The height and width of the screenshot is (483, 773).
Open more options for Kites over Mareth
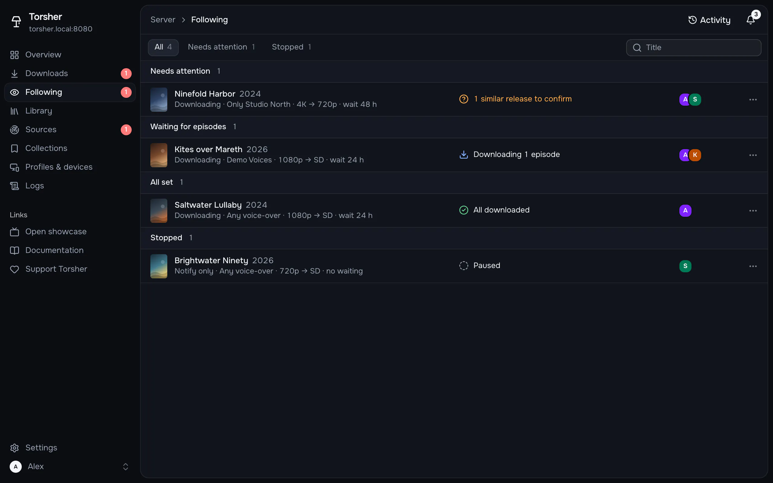(x=753, y=155)
